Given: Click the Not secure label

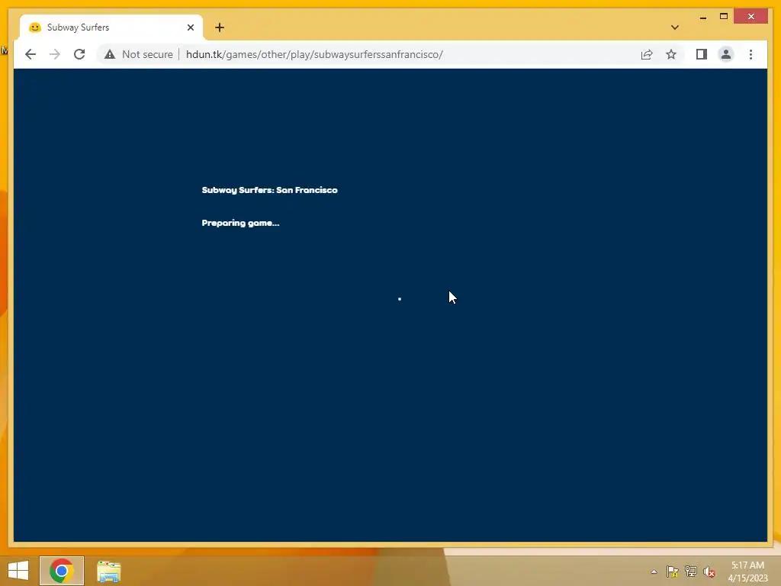Looking at the screenshot, I should point(147,54).
